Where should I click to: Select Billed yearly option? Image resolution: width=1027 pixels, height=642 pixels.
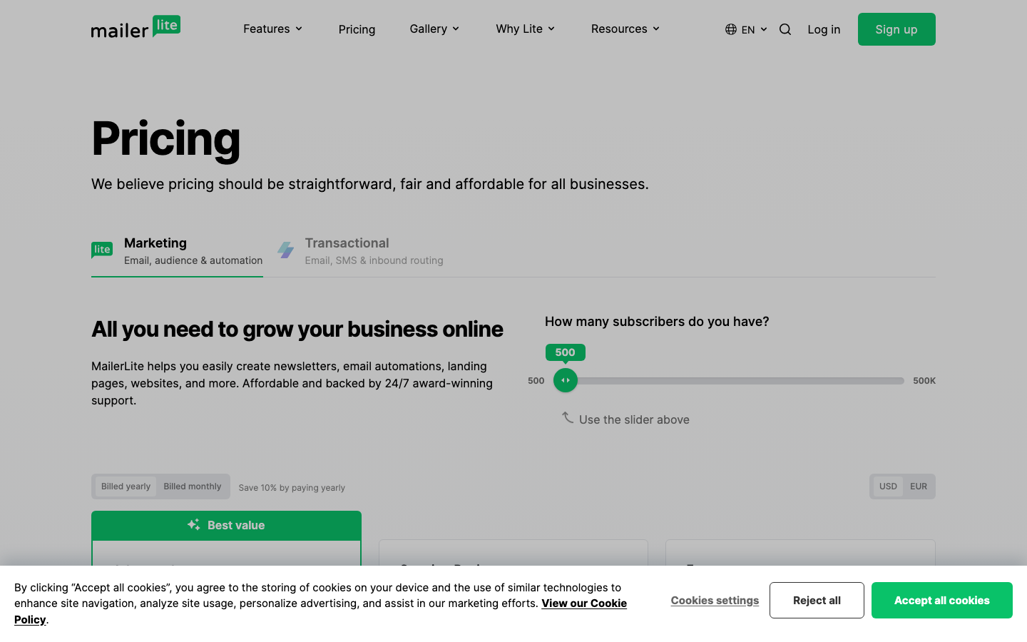(x=126, y=486)
